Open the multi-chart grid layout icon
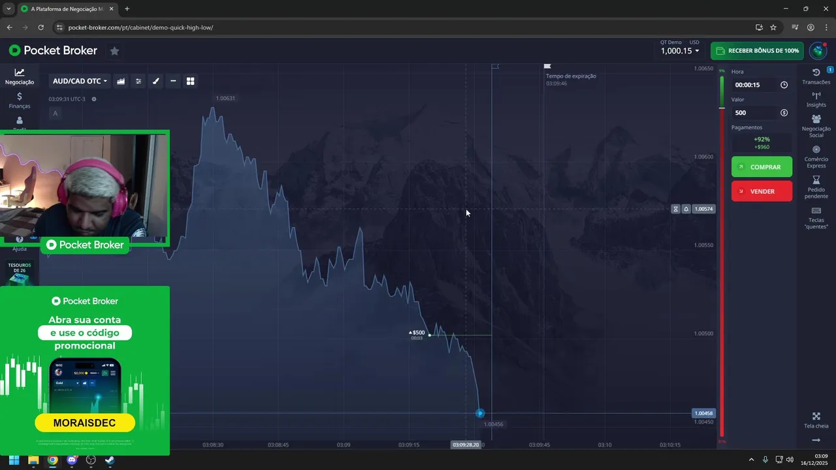The width and height of the screenshot is (836, 470). click(191, 81)
